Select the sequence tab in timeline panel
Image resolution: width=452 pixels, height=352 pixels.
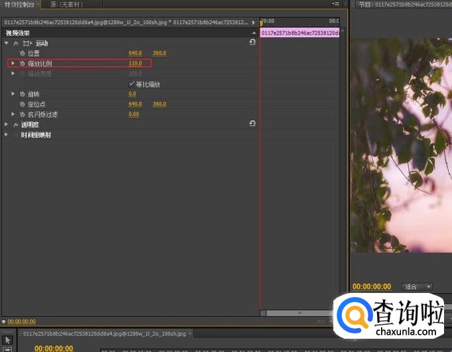coord(104,334)
